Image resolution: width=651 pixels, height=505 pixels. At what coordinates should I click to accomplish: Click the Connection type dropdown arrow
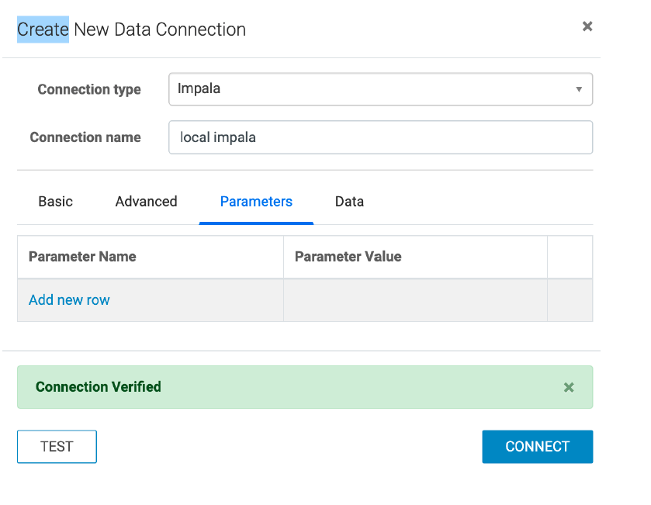(579, 89)
